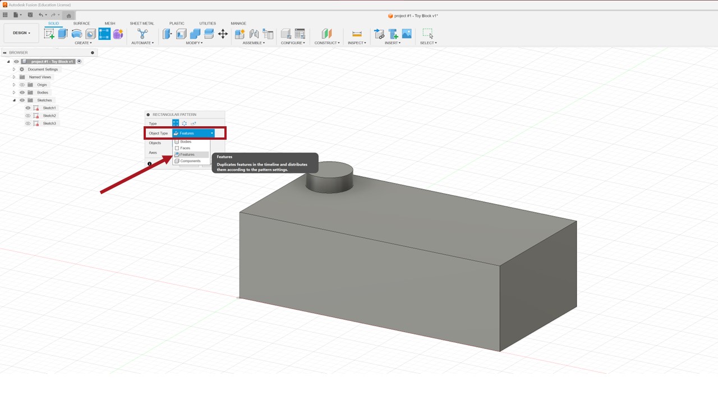Click the Rectangular Pattern toolbar icon
Viewport: 718px width, 404px height.
[x=104, y=34]
